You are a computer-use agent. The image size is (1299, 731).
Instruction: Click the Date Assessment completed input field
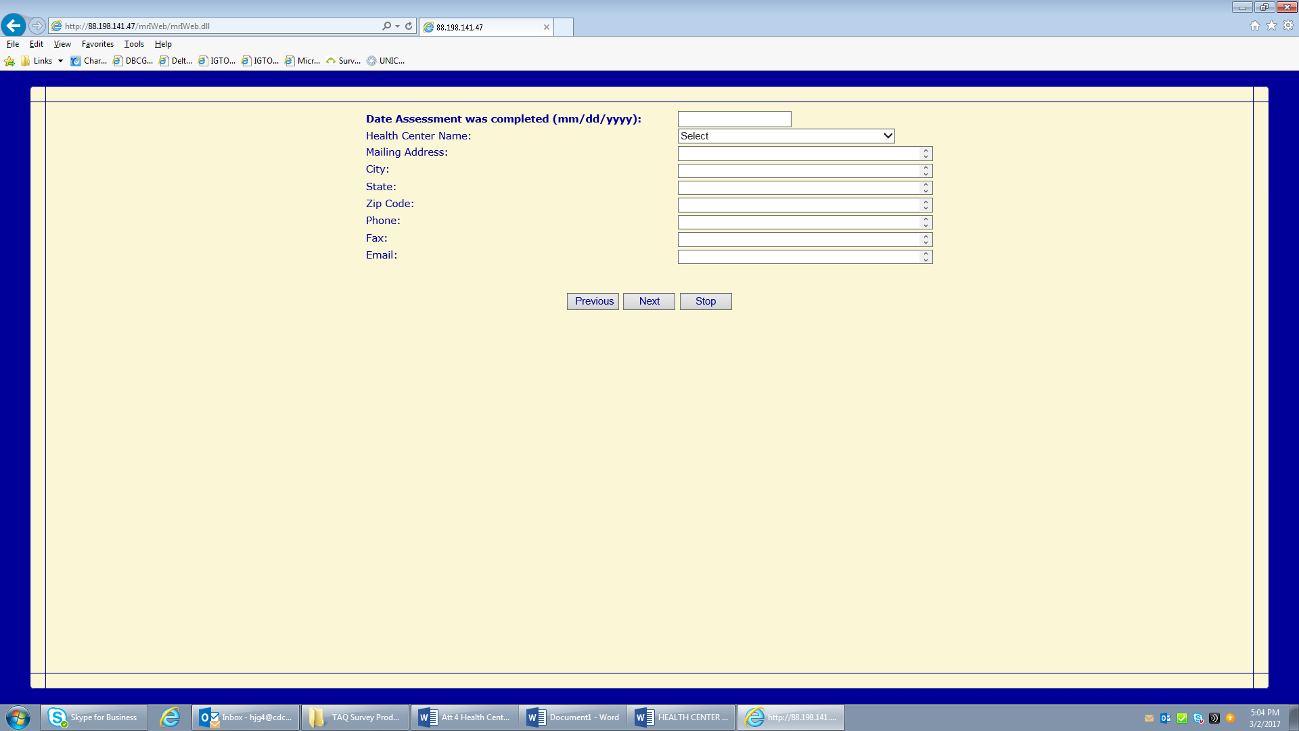point(734,119)
